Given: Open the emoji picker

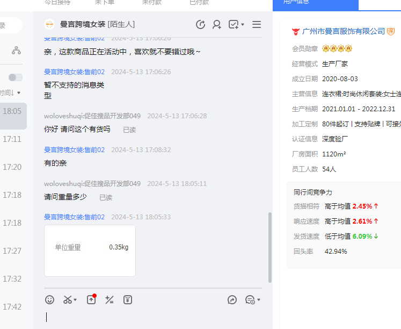Looking at the screenshot, I should (x=49, y=300).
